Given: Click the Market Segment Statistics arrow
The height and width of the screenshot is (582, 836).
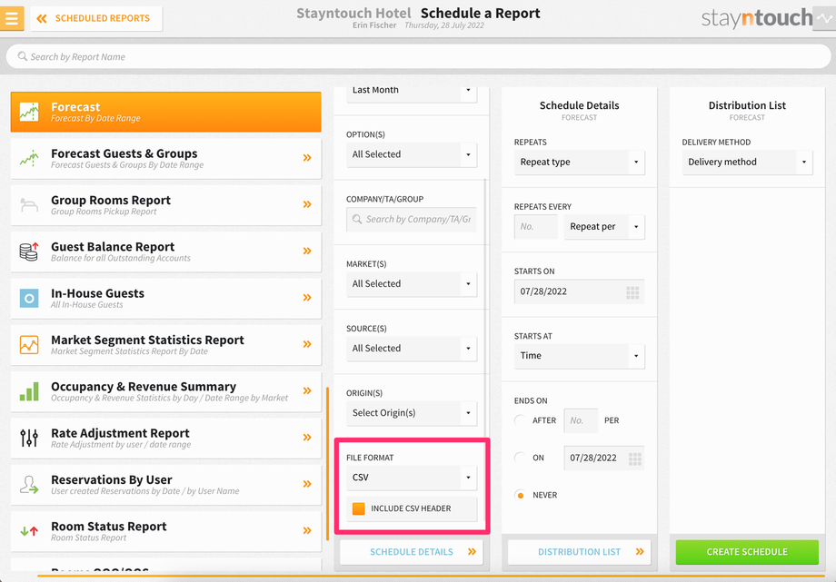Looking at the screenshot, I should pos(307,344).
